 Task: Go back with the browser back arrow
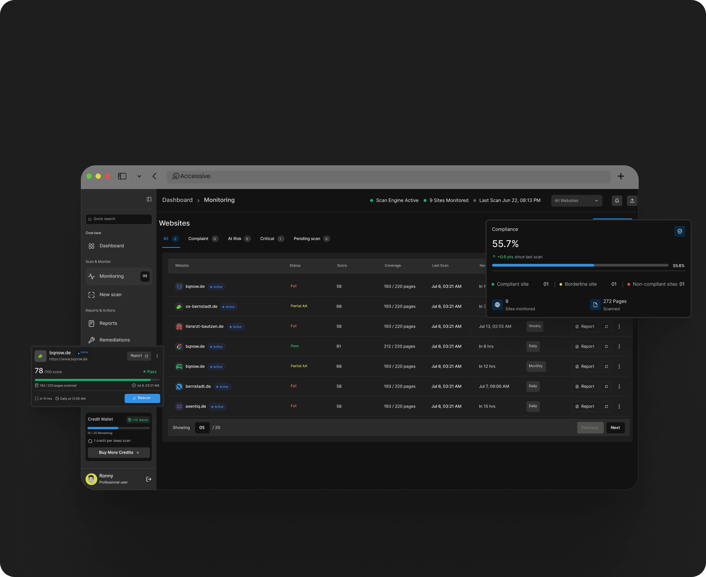point(154,176)
